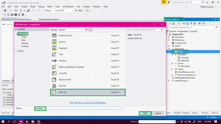Select MainActivity.cs in Solution Explorer
The image size is (221, 124).
[182, 81]
